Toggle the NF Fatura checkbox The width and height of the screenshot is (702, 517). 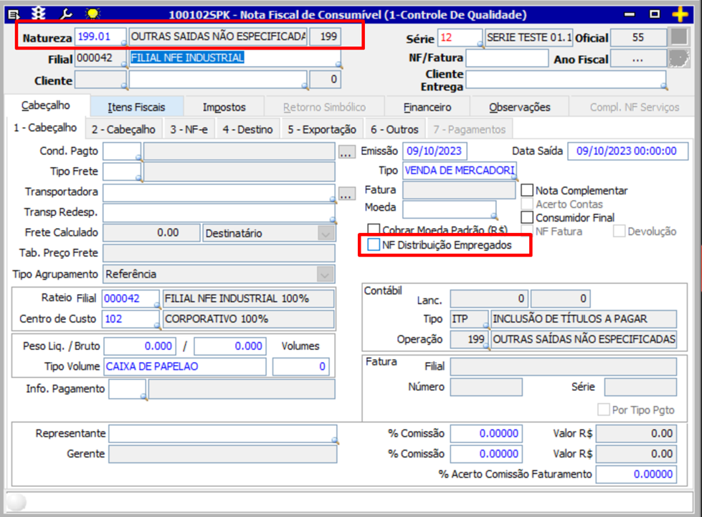[527, 231]
